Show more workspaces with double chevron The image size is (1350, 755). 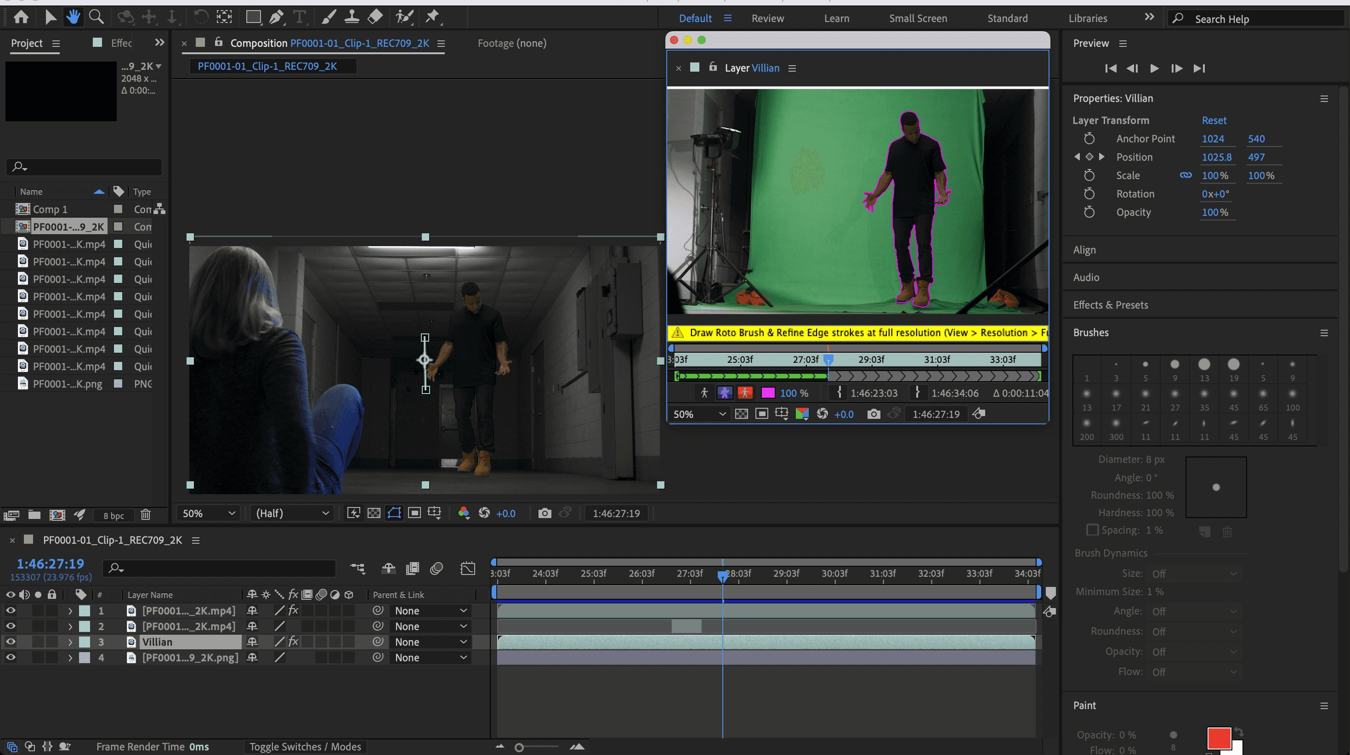point(1149,17)
